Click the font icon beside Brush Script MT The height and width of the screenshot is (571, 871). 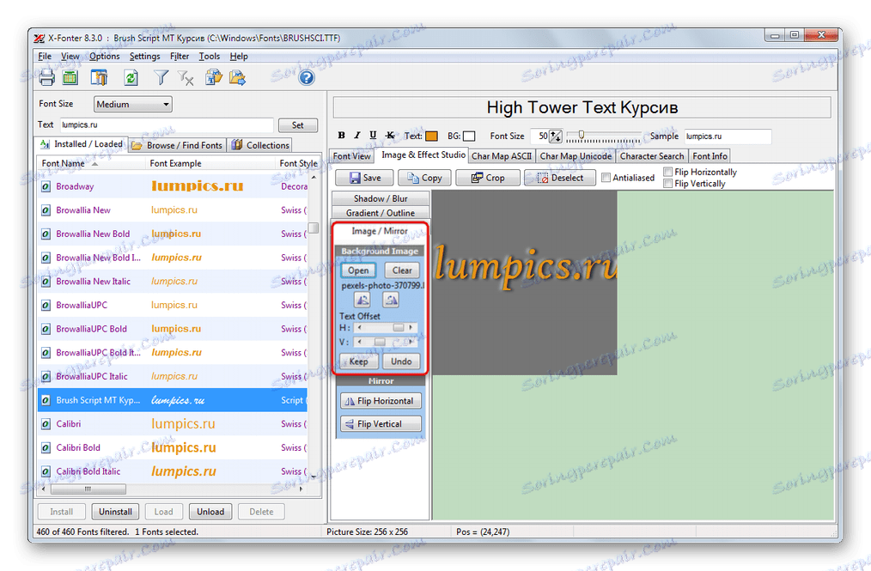point(46,400)
